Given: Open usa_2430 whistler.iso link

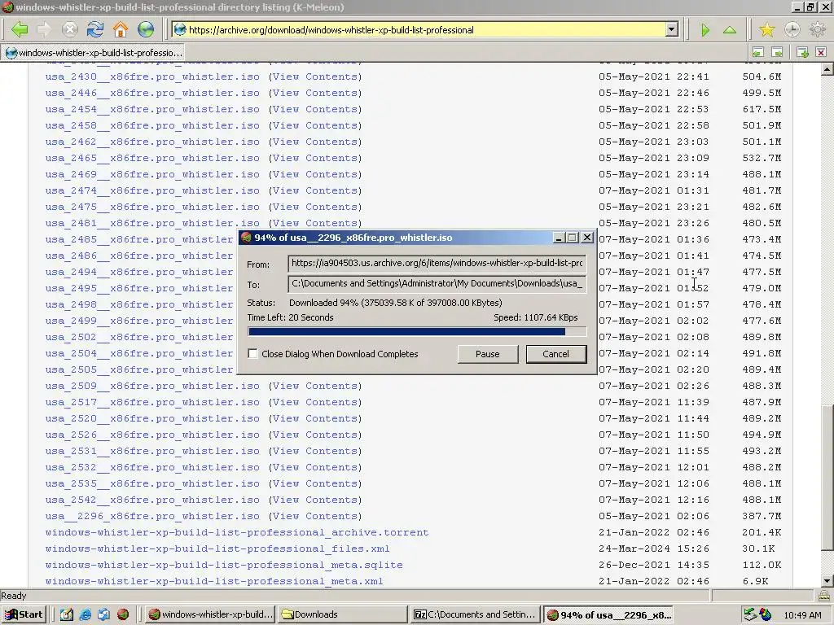Looking at the screenshot, I should [x=152, y=76].
